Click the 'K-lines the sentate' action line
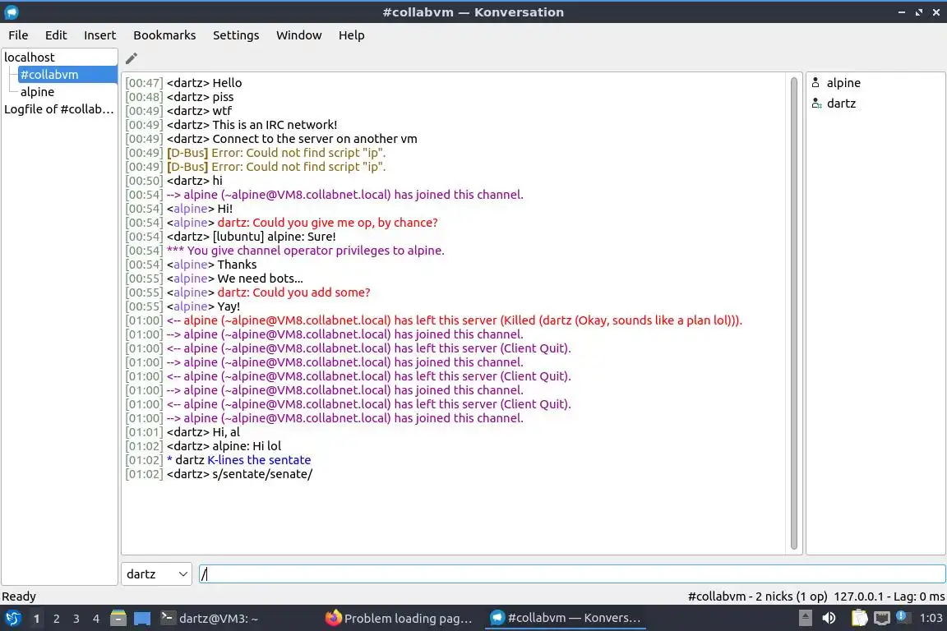947x631 pixels. click(259, 459)
